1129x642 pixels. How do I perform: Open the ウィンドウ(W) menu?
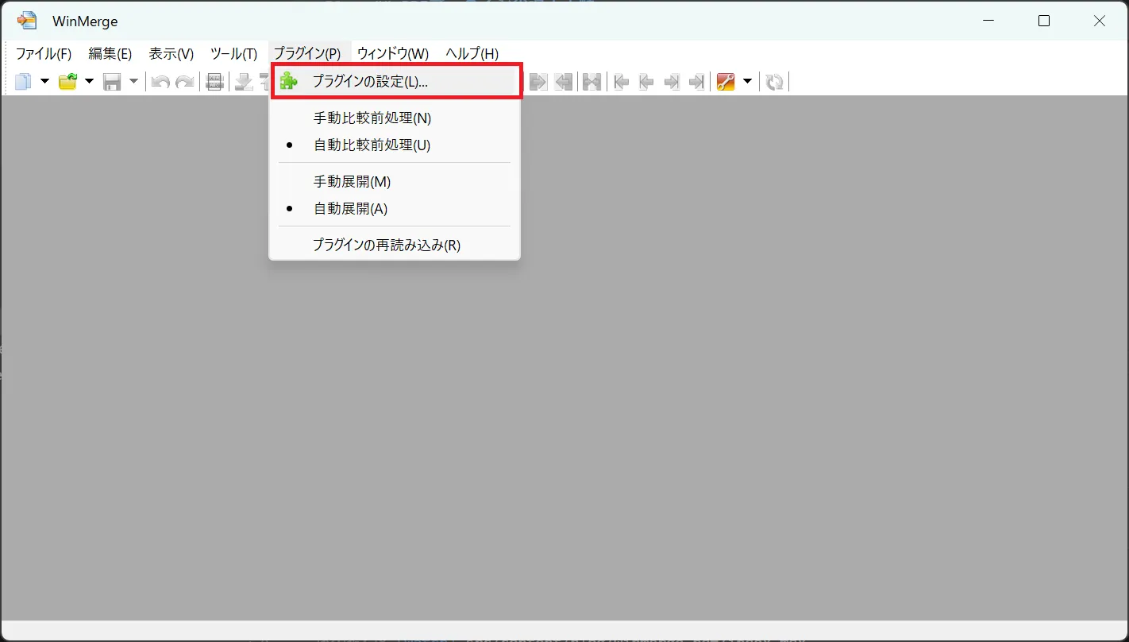393,53
